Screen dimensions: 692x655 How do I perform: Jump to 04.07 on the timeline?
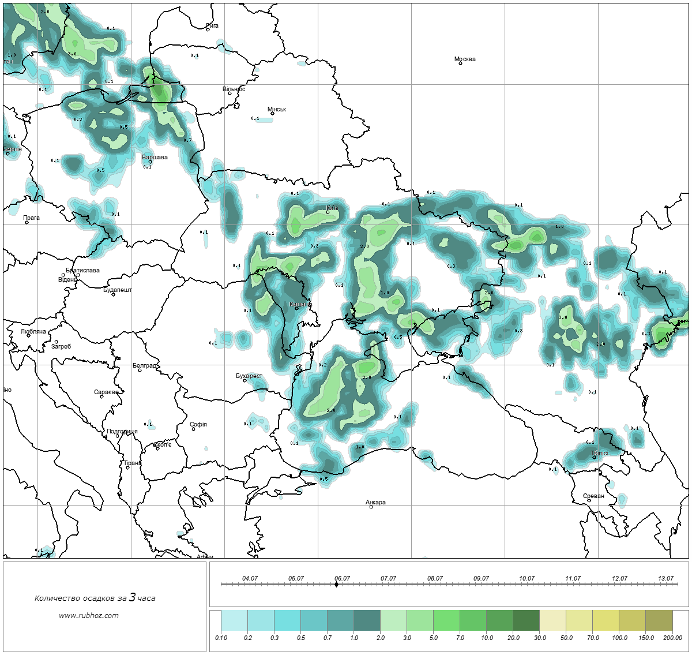[250, 578]
